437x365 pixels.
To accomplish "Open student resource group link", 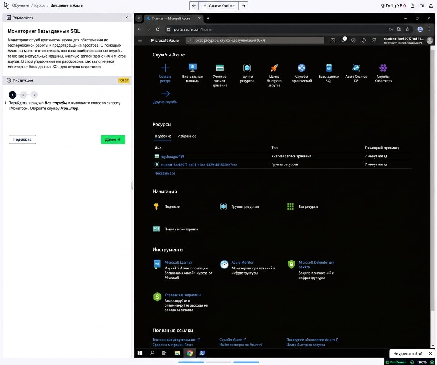I will point(199,165).
